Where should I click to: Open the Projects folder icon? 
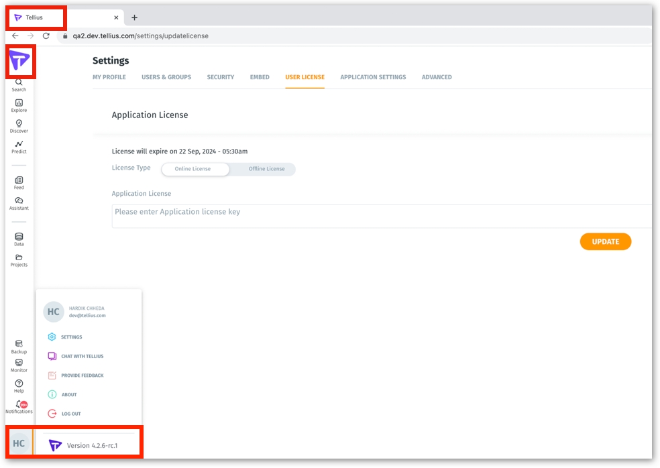pyautogui.click(x=19, y=258)
